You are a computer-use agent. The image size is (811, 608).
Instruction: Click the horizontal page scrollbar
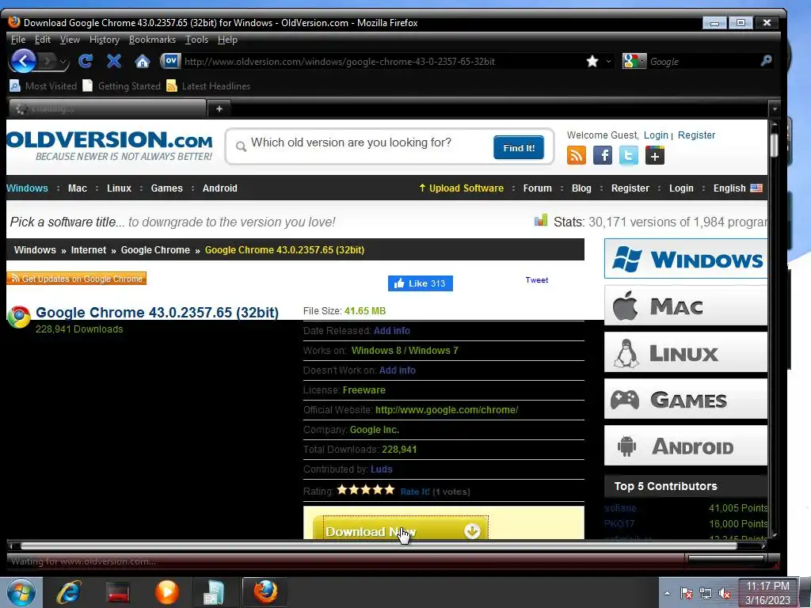379,545
